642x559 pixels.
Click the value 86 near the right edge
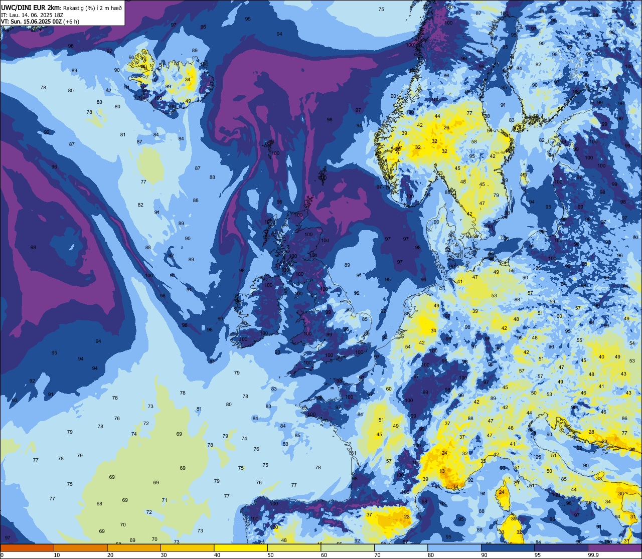point(624,418)
